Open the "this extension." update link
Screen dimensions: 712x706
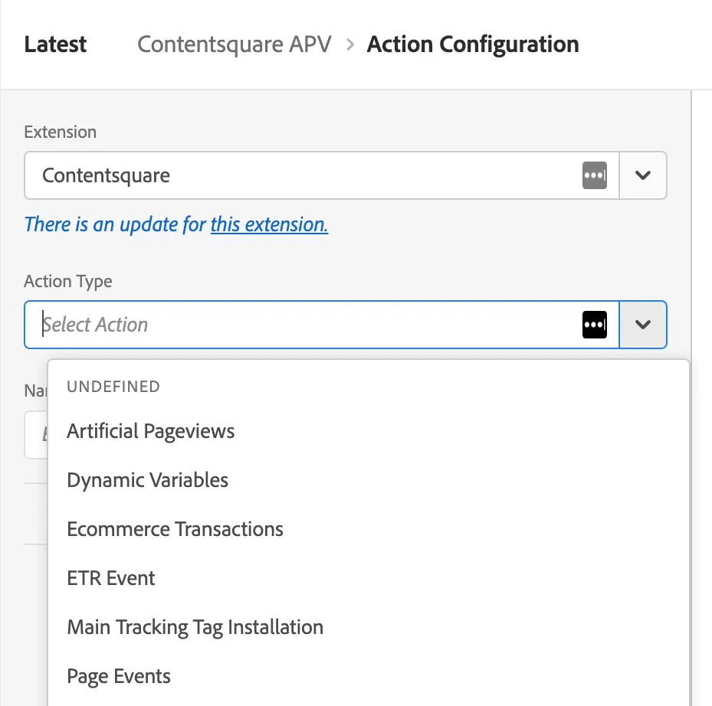(269, 224)
